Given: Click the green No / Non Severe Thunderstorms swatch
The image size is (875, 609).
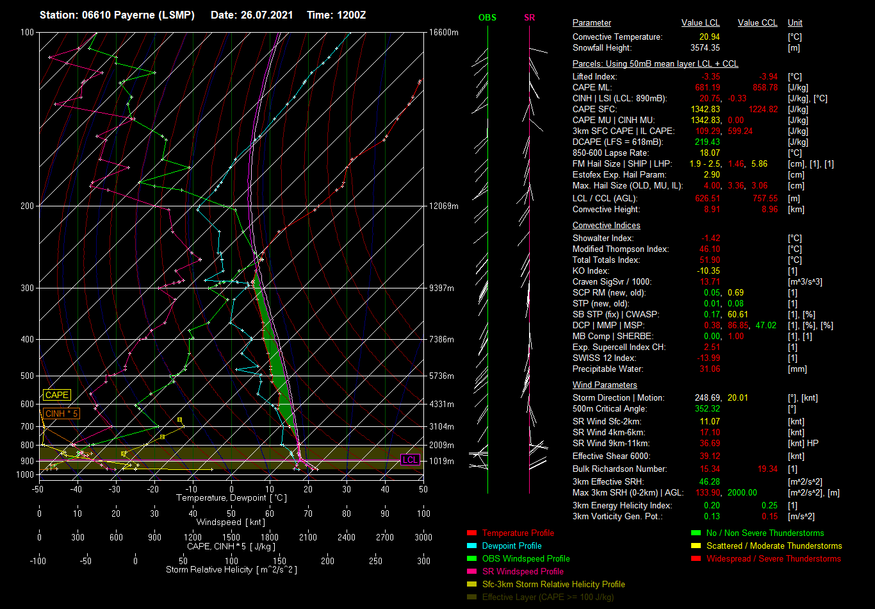Looking at the screenshot, I should click(696, 533).
